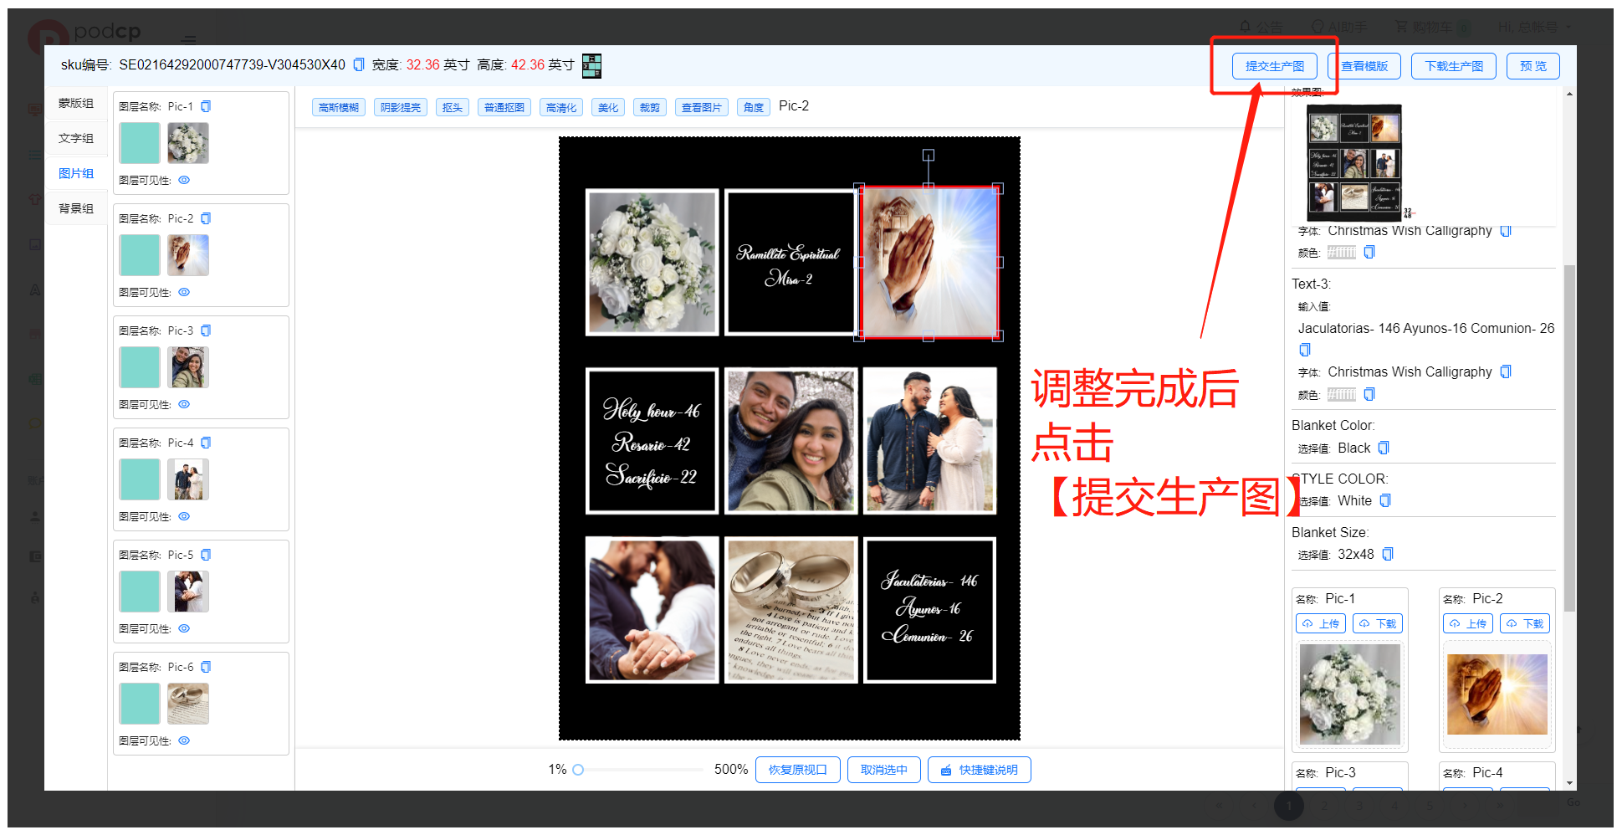Toggle visibility of the Pic-5 layer
The width and height of the screenshot is (1622, 835).
tap(184, 628)
